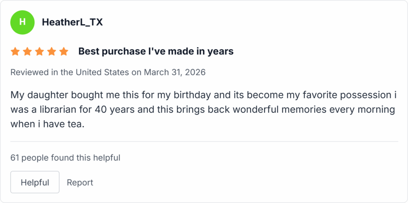Click the green H profile avatar
Image resolution: width=408 pixels, height=203 pixels.
click(x=22, y=22)
